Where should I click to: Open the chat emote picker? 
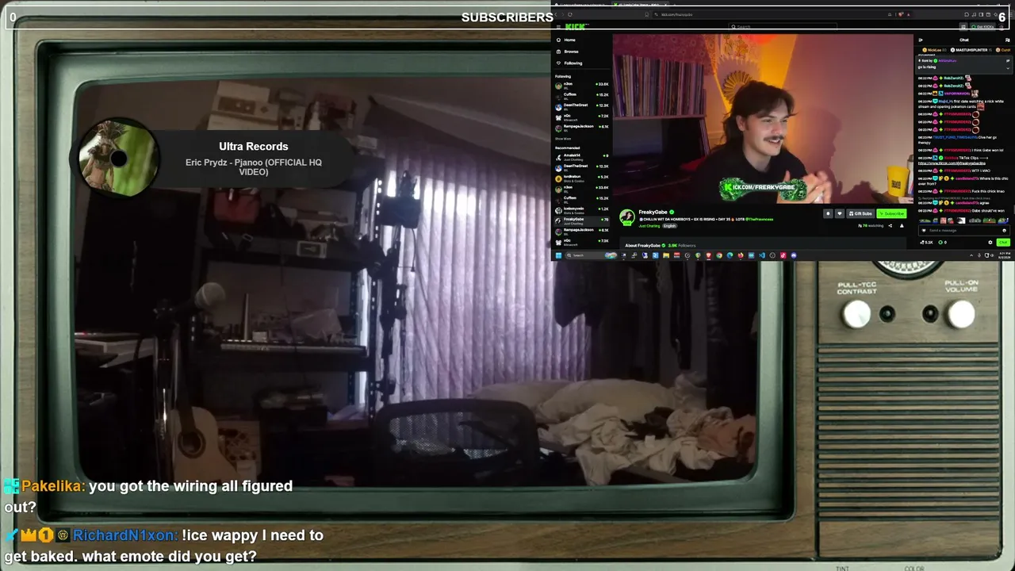tap(1004, 230)
